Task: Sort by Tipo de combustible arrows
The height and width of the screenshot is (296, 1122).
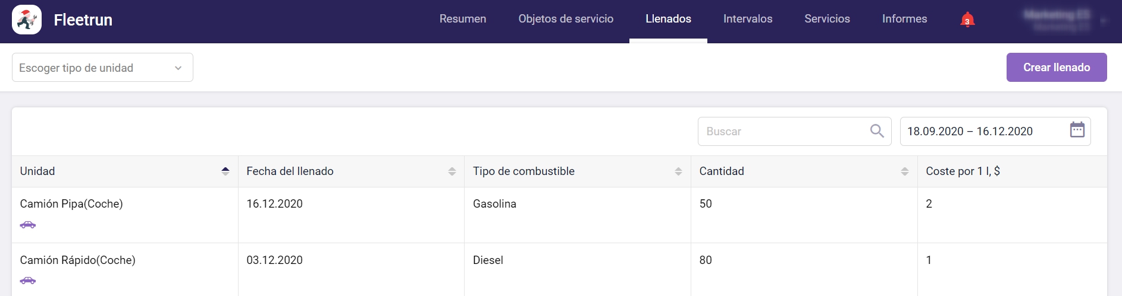Action: (x=678, y=171)
